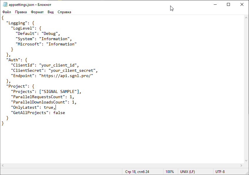Open the Файл menu
The height and width of the screenshot is (175, 249).
[x=6, y=12]
